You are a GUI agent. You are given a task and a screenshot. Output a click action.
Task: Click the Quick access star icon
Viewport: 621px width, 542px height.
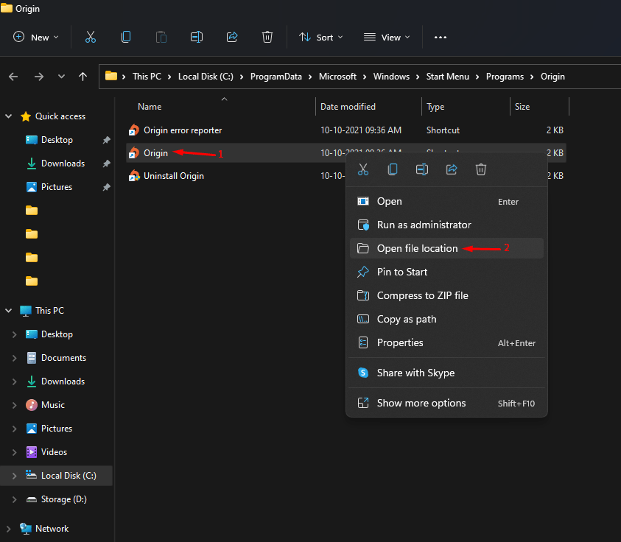click(x=26, y=116)
